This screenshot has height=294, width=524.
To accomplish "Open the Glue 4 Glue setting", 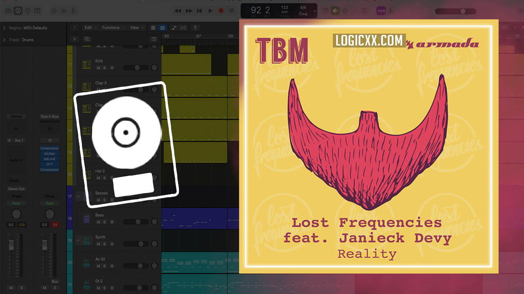I will click(x=50, y=116).
